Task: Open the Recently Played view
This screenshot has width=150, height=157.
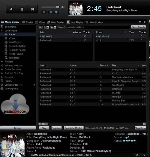Action: [x=17, y=50]
